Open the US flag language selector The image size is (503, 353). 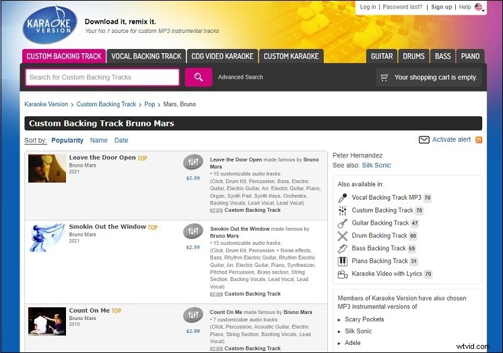coord(479,7)
